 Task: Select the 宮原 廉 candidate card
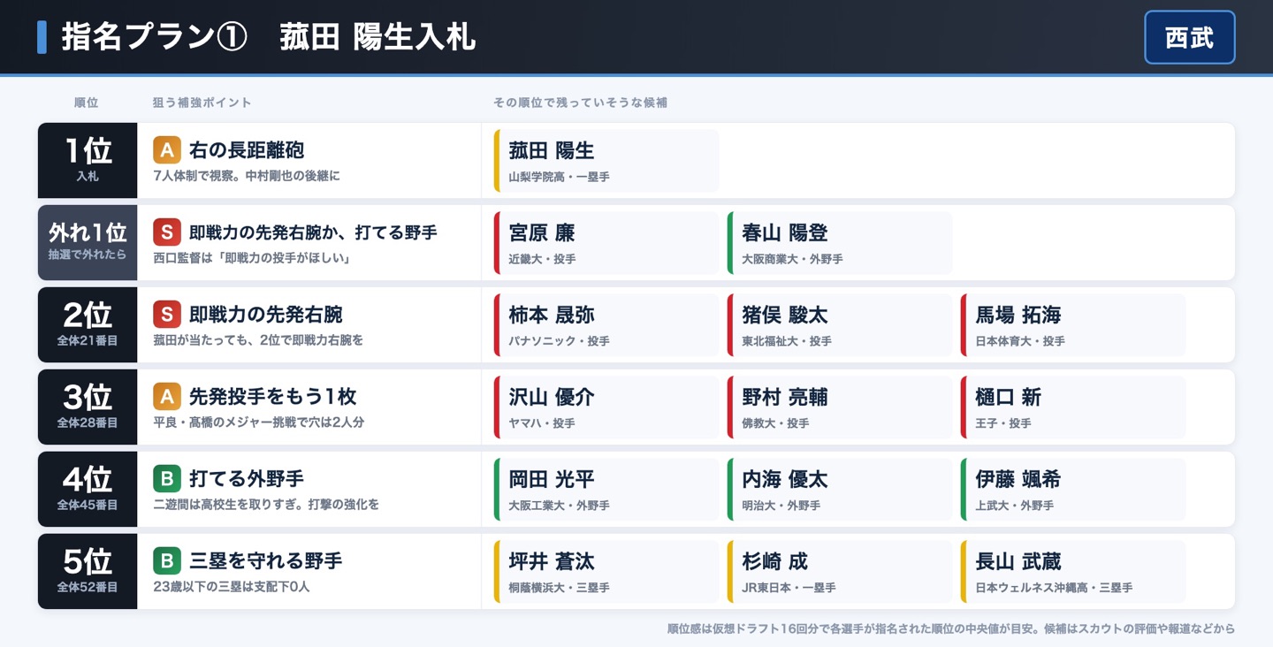coord(606,243)
